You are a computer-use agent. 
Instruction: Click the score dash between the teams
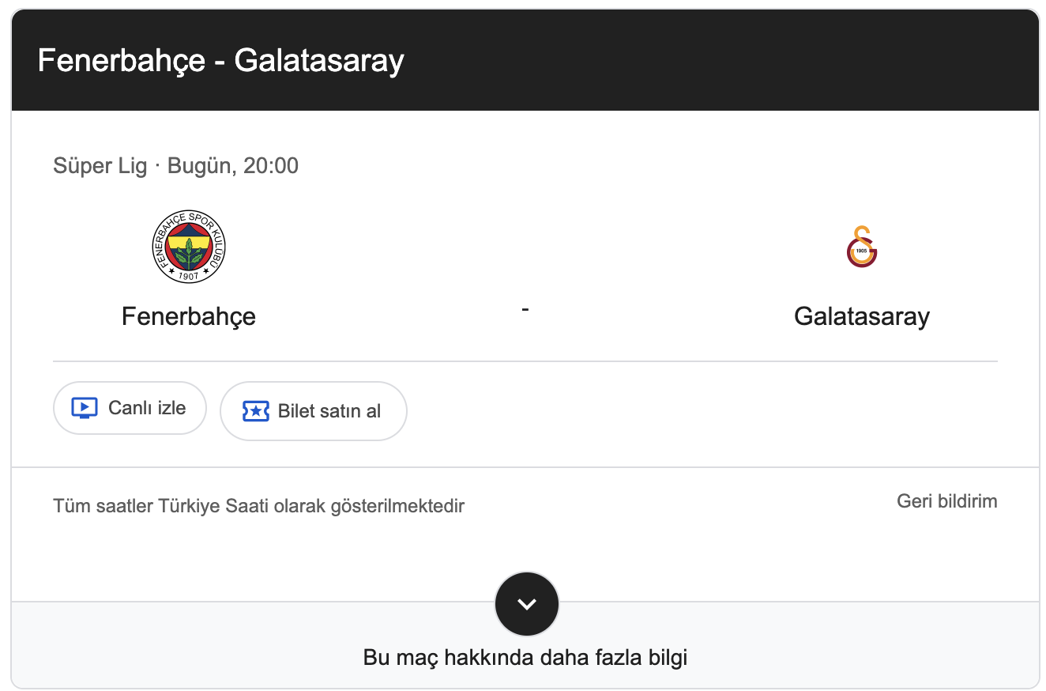click(525, 309)
